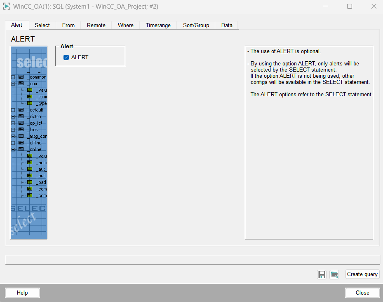Collapse the _online tree node
This screenshot has height=302, width=383.
[13, 149]
